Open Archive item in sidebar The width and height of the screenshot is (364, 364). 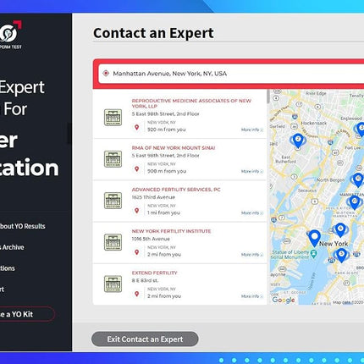click(12, 247)
